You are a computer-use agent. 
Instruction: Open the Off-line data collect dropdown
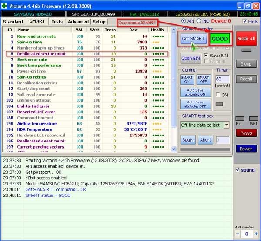pos(226,125)
